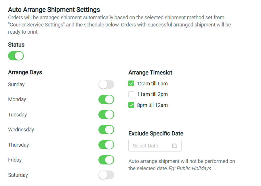Click the 11am till 2pm label text
Viewport: 261px width, 186px height.
[152, 94]
